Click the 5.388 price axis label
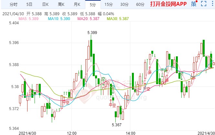 click(14, 64)
